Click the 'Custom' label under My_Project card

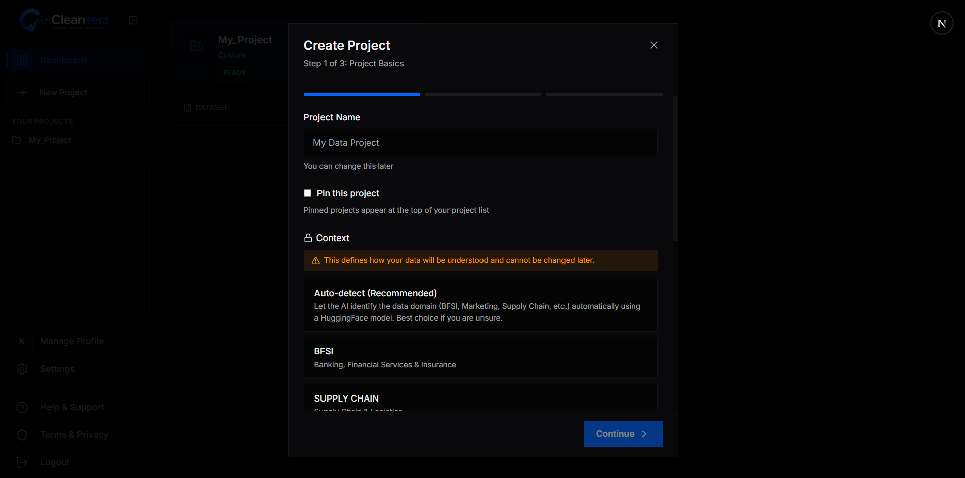[x=232, y=55]
